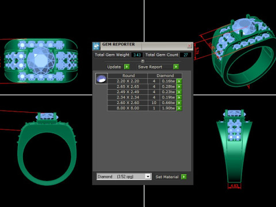The height and width of the screenshot is (207, 276).
Task: Click the 4.83 dimension in side view
Action: tap(234, 186)
